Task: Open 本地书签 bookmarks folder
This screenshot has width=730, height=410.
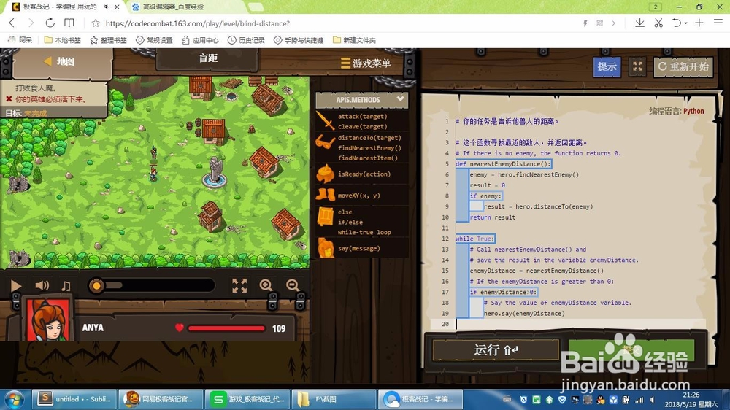Action: (62, 40)
